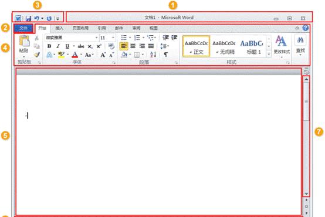The image size is (325, 217).
Task: Click the Save icon in quick access toolbar
Action: tap(28, 19)
